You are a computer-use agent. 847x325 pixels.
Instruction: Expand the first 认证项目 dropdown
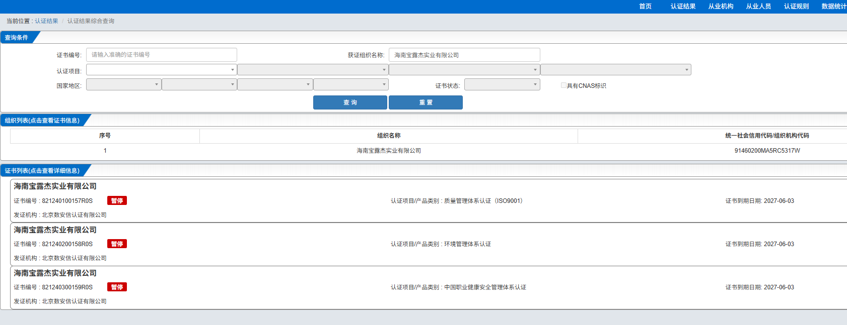click(161, 70)
